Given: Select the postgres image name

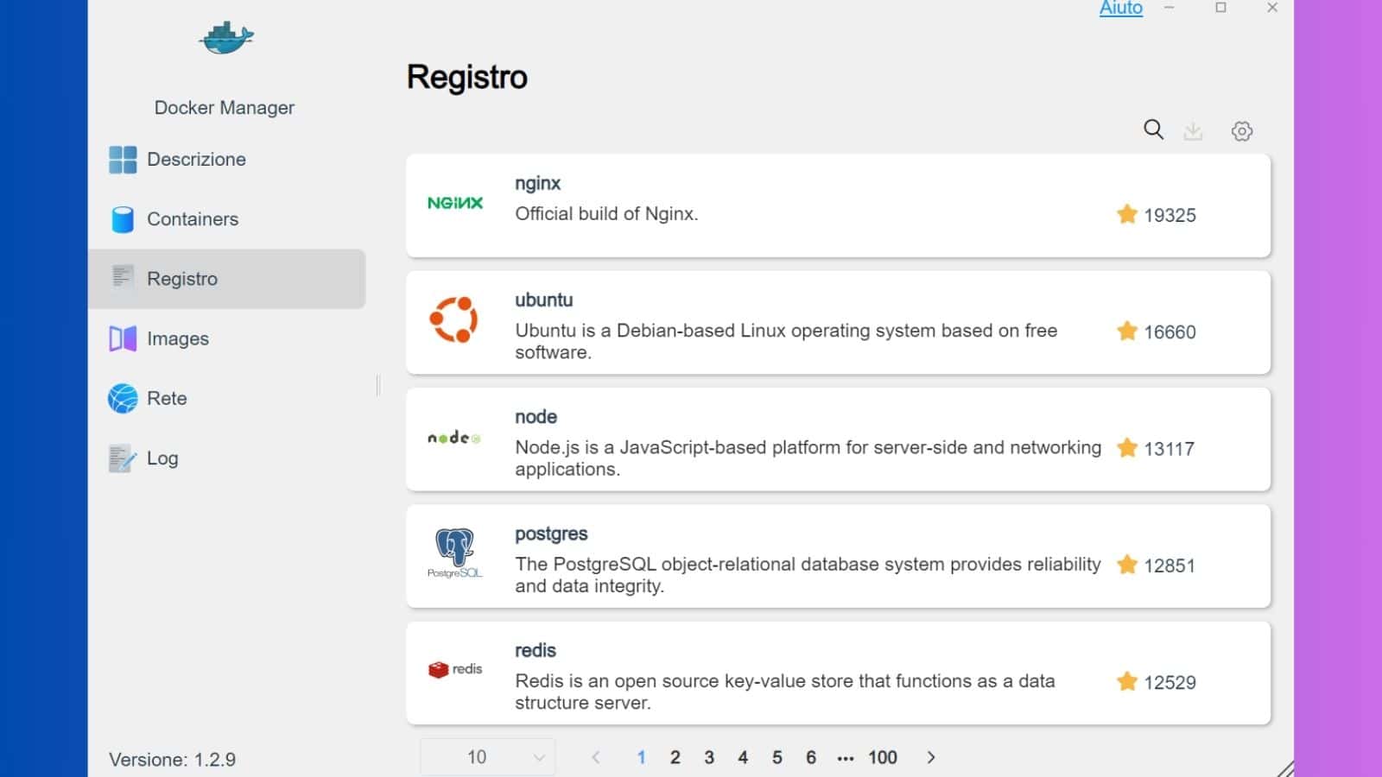Looking at the screenshot, I should [551, 534].
